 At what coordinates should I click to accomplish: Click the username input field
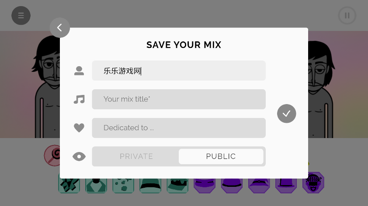pyautogui.click(x=179, y=71)
